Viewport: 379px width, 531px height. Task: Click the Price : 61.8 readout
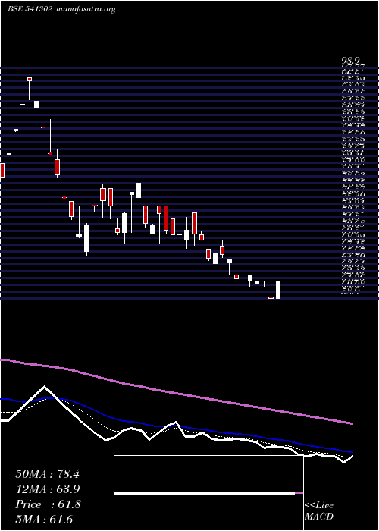click(x=48, y=504)
